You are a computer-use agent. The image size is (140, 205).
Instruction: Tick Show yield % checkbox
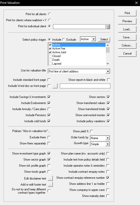[x=91, y=131]
